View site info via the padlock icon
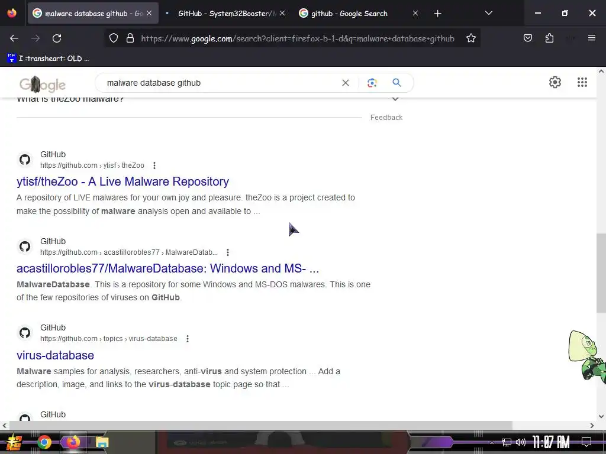Image resolution: width=606 pixels, height=454 pixels. (130, 38)
